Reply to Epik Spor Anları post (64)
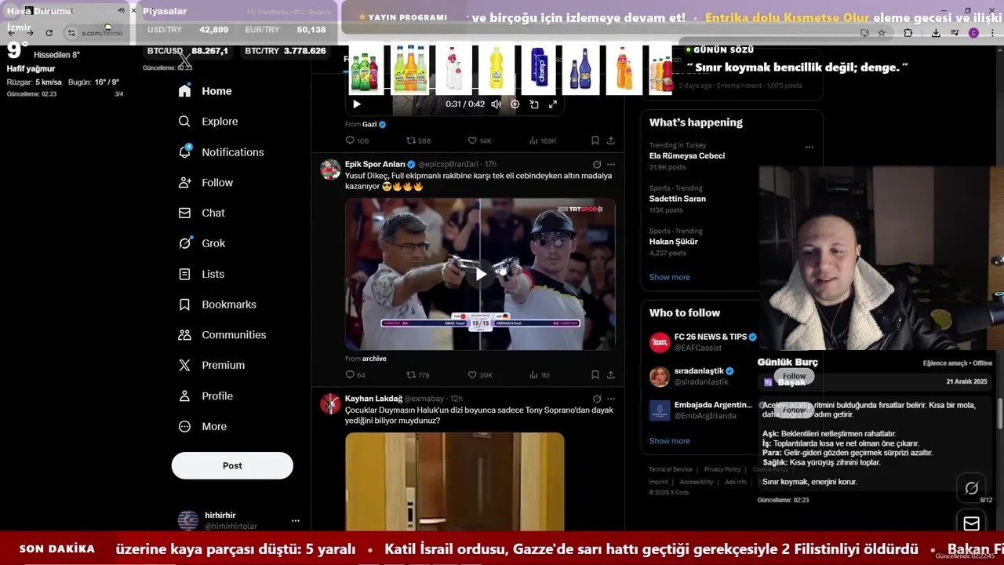 pos(355,375)
